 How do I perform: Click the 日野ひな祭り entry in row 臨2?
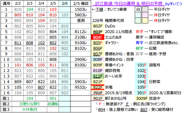point(30,104)
